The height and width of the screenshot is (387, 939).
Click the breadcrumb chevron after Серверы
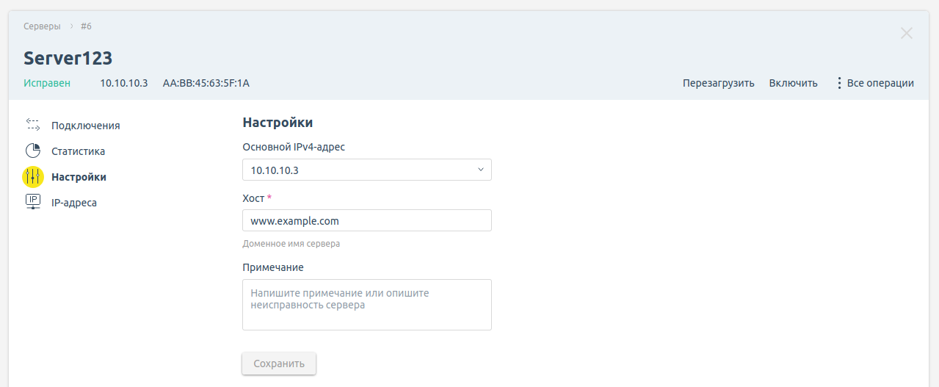coord(72,26)
